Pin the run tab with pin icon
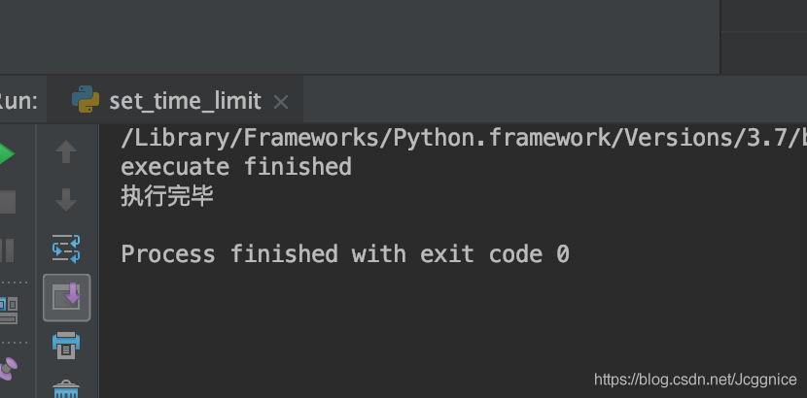The height and width of the screenshot is (398, 807). [7, 367]
